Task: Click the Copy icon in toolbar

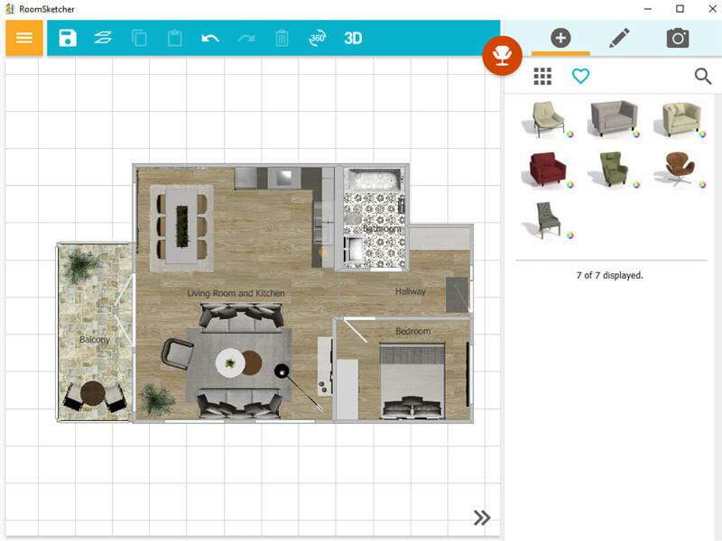Action: [x=139, y=38]
